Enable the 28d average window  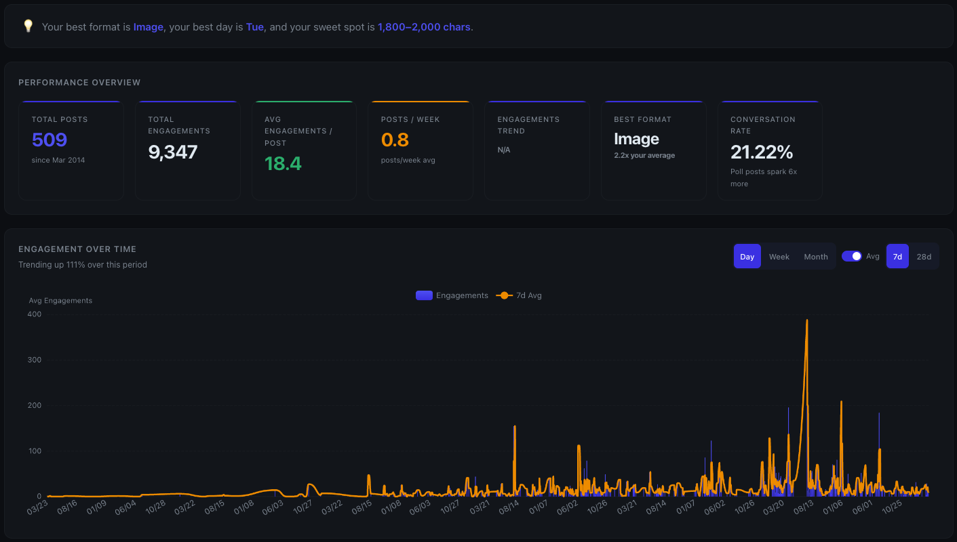click(924, 256)
